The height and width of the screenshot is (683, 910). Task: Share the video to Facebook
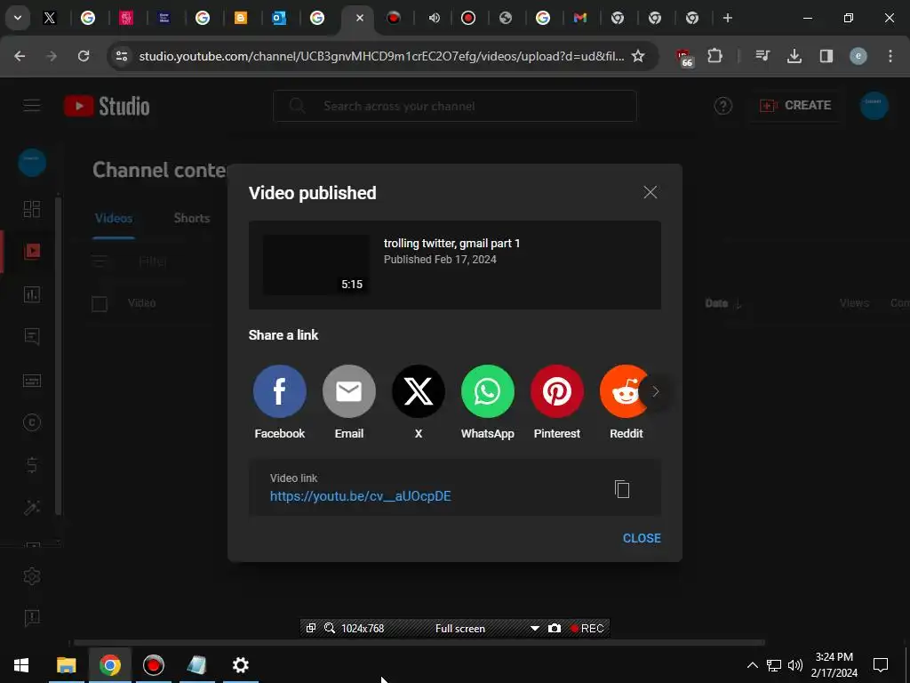(x=279, y=391)
